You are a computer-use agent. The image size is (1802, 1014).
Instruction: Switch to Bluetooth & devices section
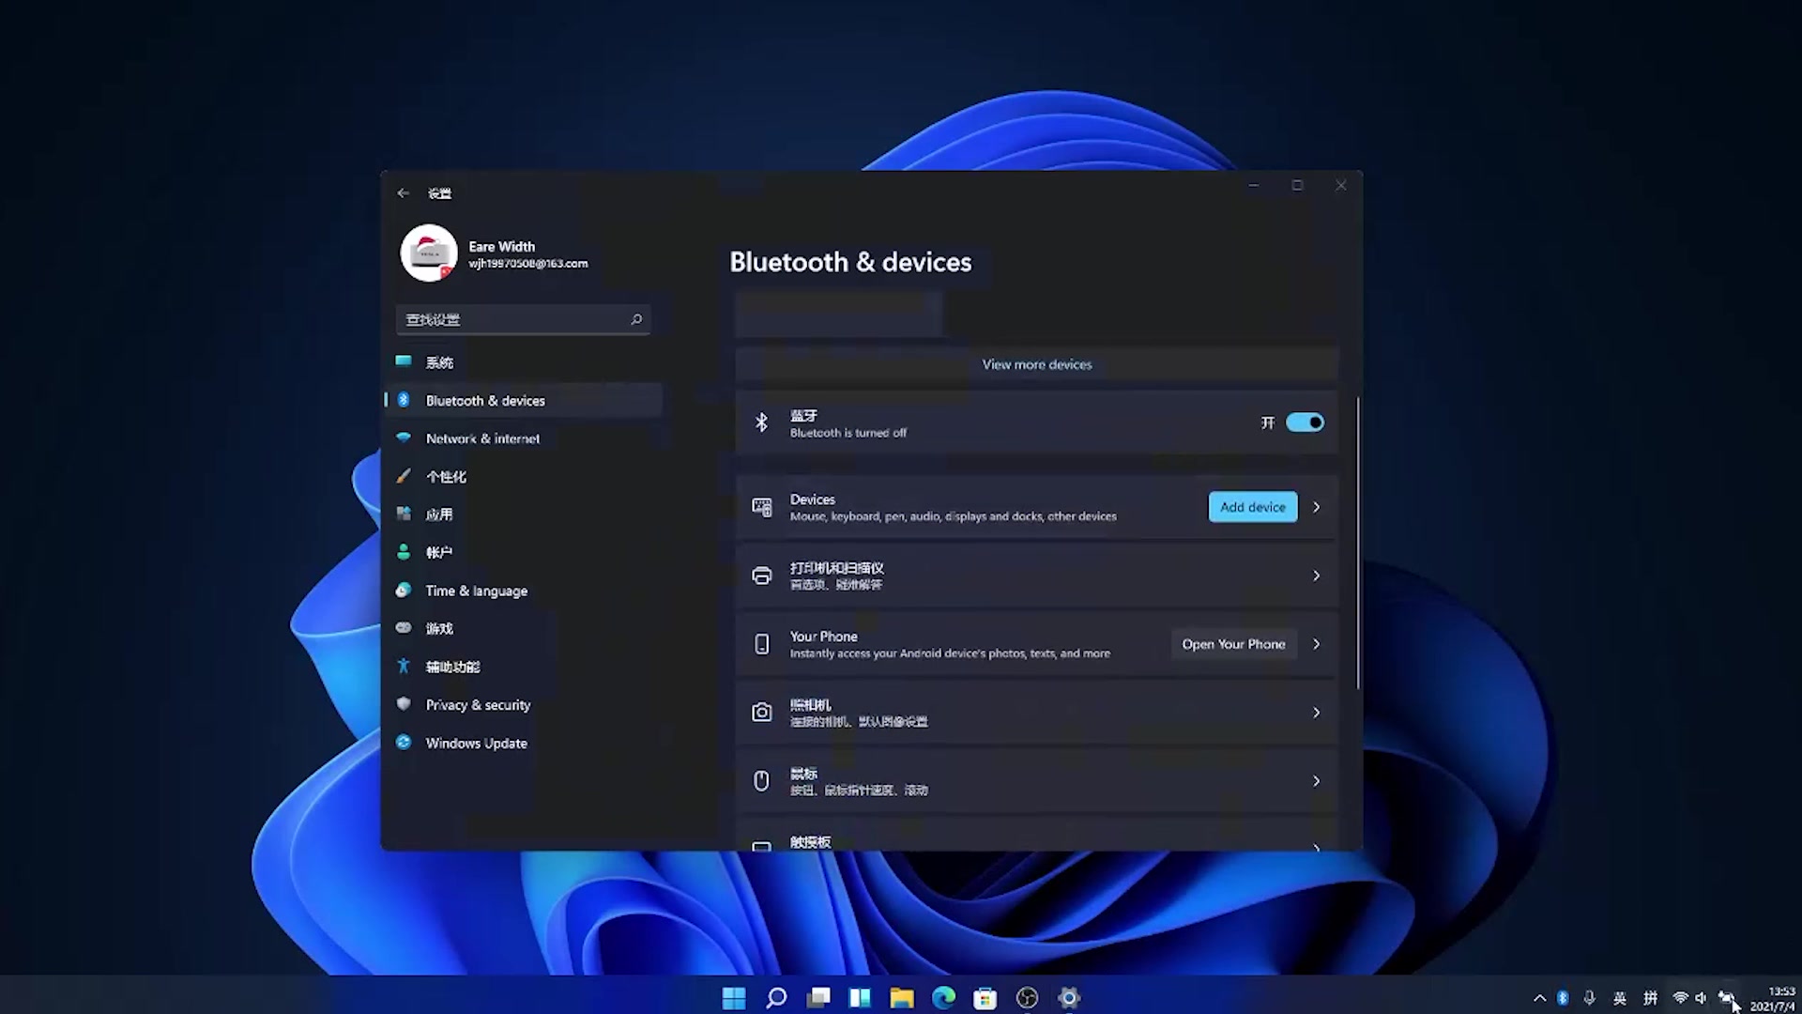tap(485, 400)
